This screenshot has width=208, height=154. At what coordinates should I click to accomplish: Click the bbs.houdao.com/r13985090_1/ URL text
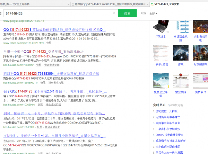tap(20, 83)
